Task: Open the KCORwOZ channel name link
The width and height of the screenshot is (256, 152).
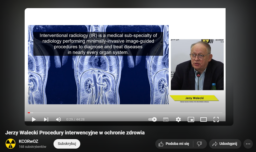Action: [x=28, y=141]
